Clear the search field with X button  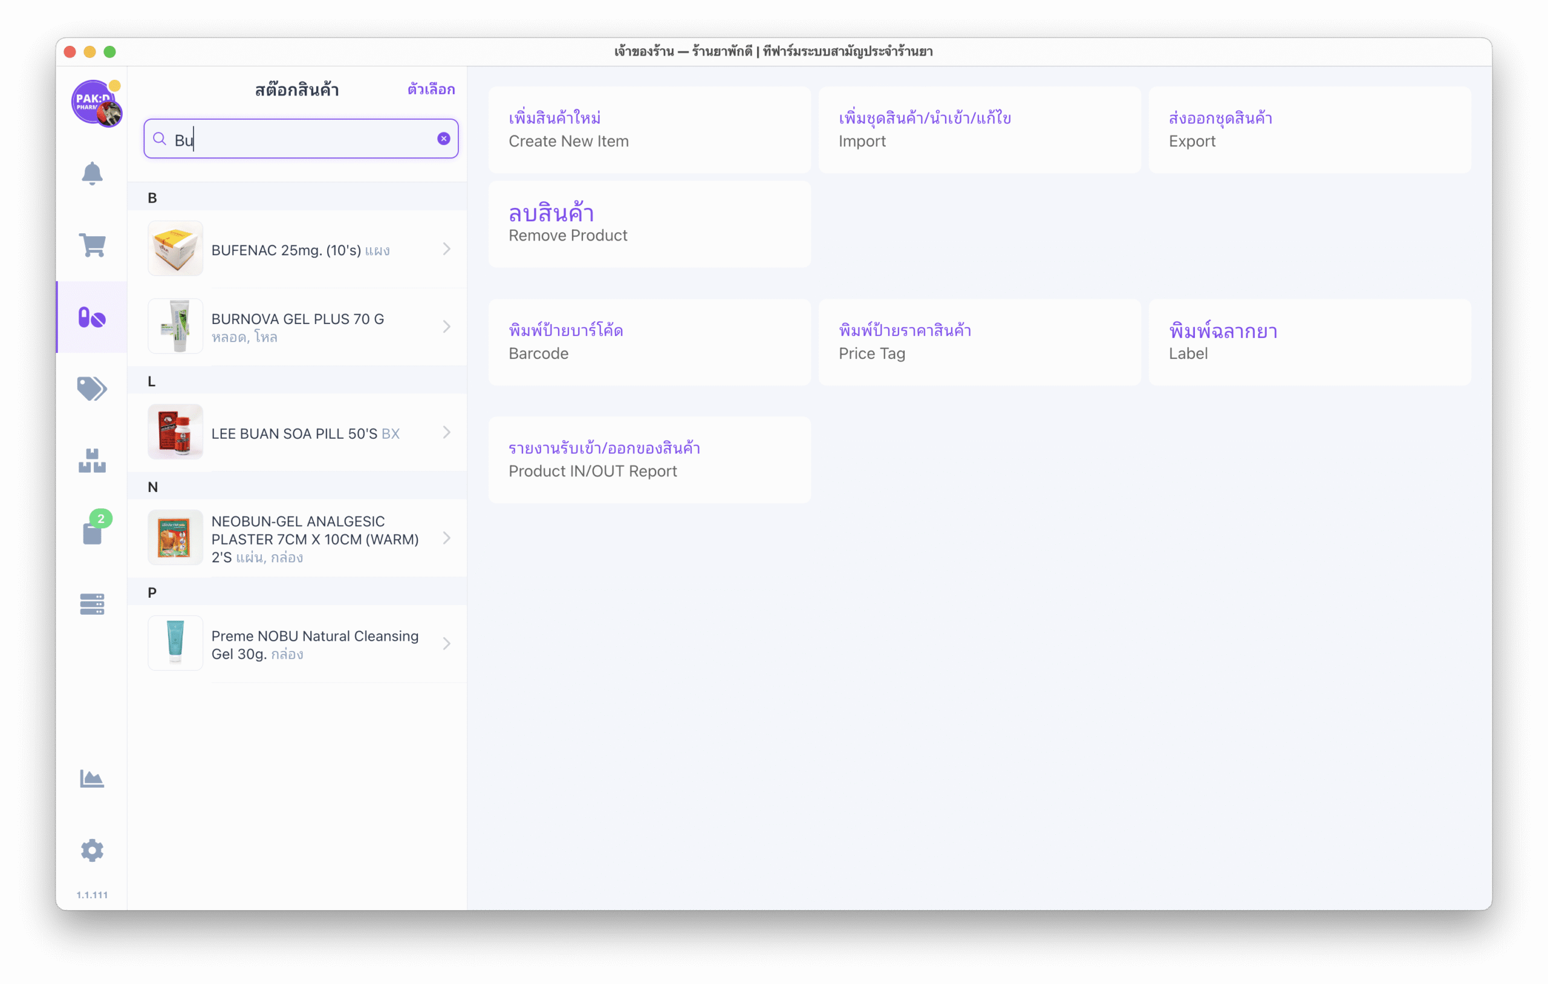tap(444, 139)
